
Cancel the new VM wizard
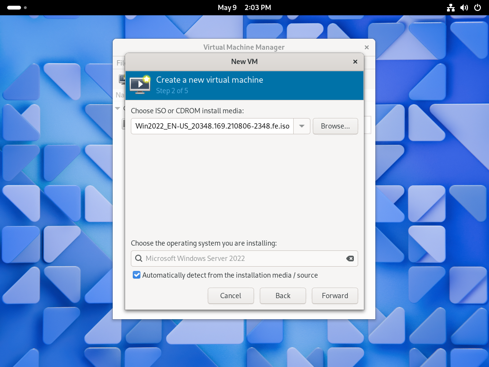coord(231,296)
